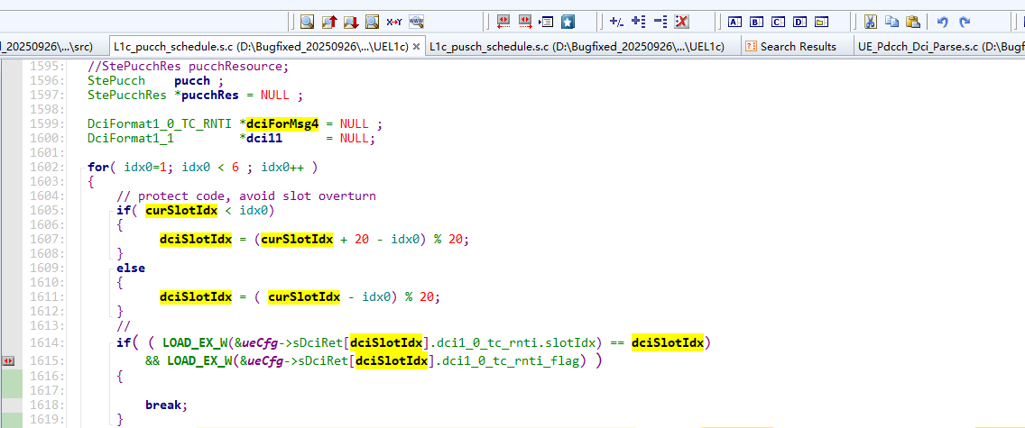Click the Search Forward icon with down arrow
This screenshot has height=428, width=1025.
(x=351, y=22)
